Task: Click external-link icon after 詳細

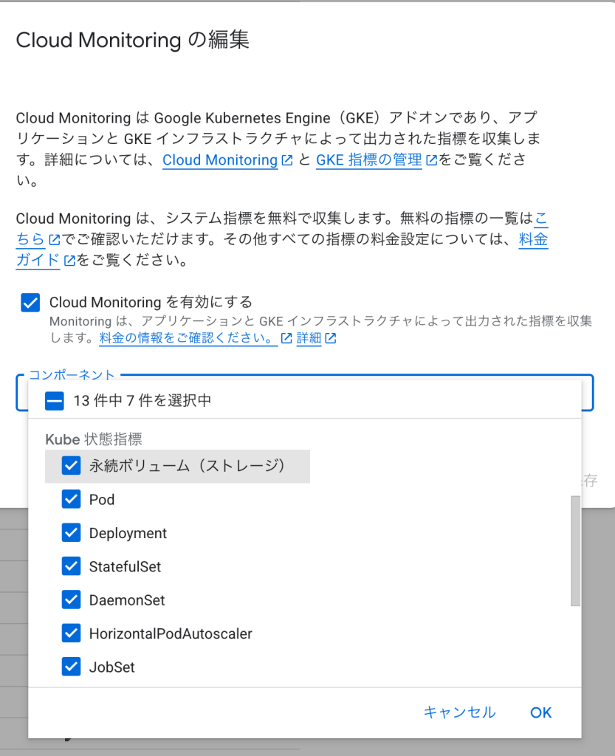Action: pos(331,338)
